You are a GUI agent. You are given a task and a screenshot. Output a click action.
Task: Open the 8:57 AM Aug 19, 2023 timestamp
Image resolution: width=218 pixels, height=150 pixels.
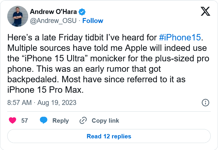pyautogui.click(x=42, y=103)
